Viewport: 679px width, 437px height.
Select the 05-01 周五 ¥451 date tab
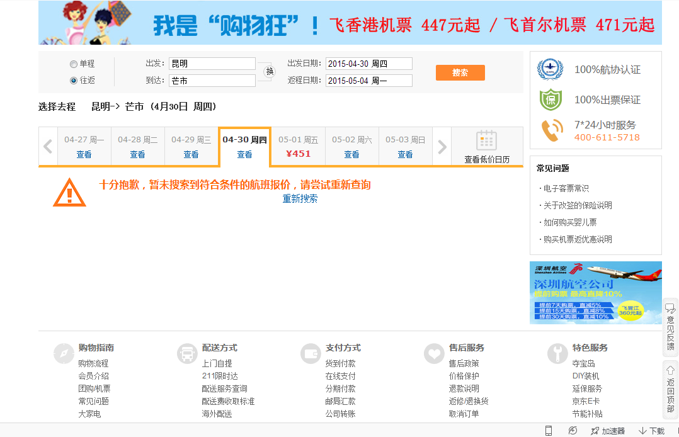click(x=298, y=147)
